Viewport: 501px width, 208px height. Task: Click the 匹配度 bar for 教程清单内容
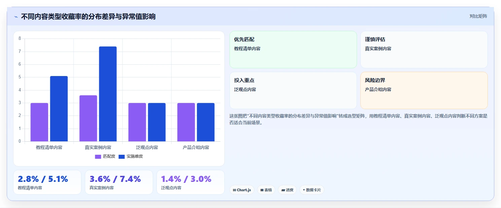point(39,122)
